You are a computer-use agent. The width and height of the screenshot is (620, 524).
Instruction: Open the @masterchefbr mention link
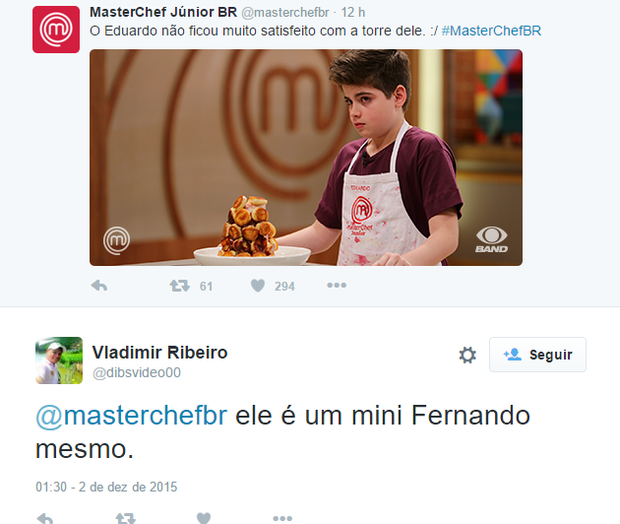pos(131,416)
